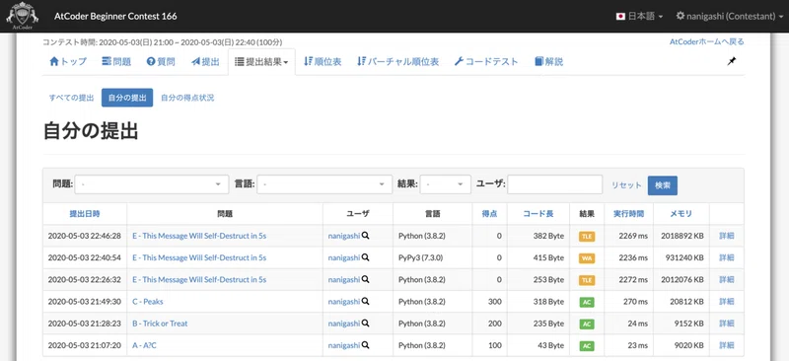Select the すべての提出 pill
Image resolution: width=789 pixels, height=361 pixels.
point(71,98)
